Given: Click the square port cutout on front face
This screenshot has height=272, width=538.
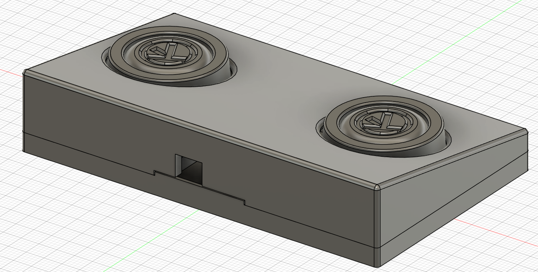Looking at the screenshot, I should click(x=189, y=169).
